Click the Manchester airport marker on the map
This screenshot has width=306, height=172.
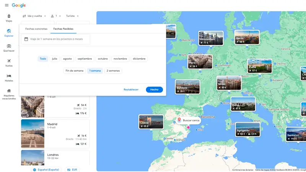(x=181, y=40)
